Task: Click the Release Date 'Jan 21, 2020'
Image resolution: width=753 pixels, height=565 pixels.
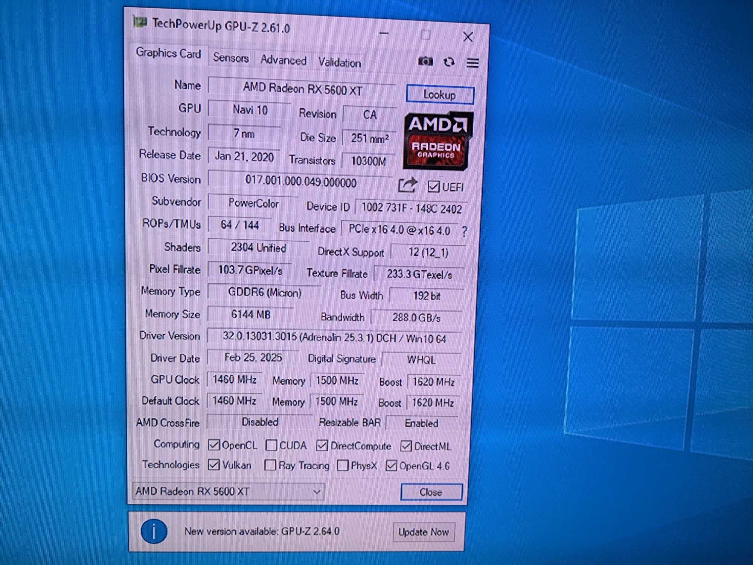Action: coord(244,156)
